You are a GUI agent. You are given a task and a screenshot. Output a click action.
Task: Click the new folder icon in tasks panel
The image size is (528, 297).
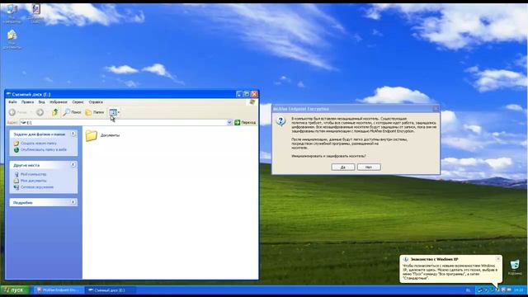tap(16, 143)
